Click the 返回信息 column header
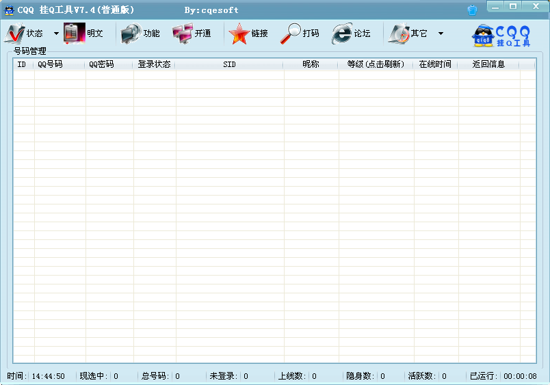550x385 pixels. coord(488,64)
